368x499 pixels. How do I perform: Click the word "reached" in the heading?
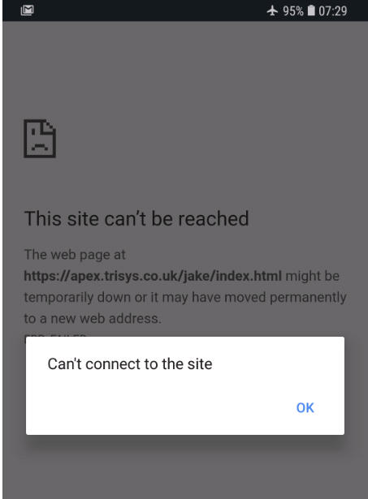coord(214,218)
